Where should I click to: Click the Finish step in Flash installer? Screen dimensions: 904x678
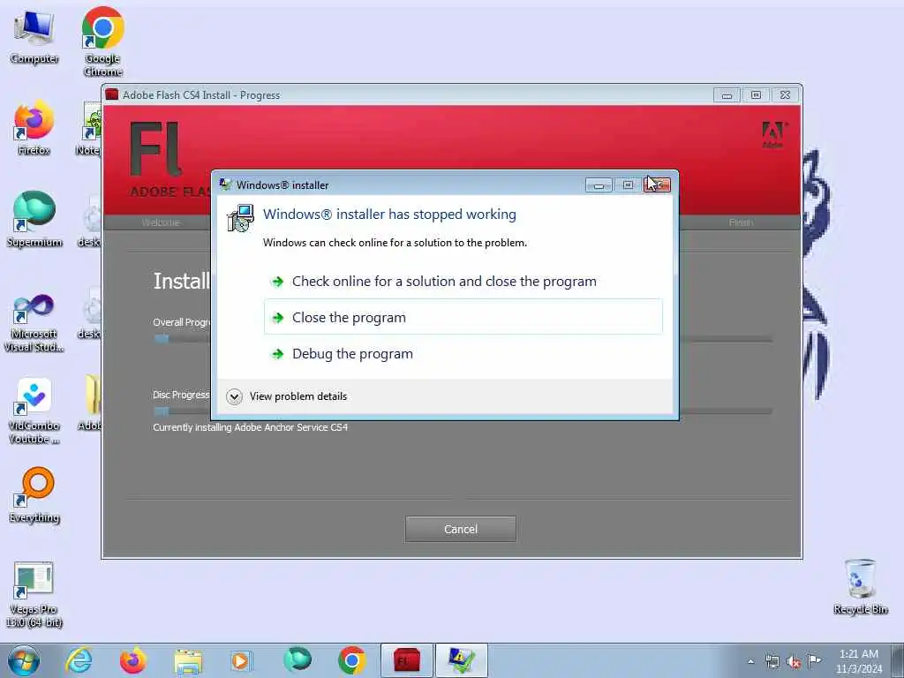click(x=741, y=222)
